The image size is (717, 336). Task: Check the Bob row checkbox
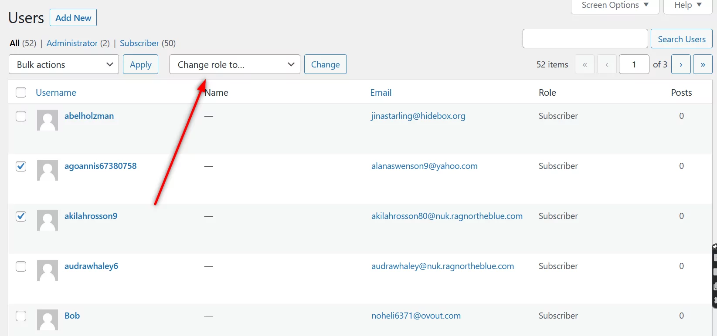point(21,316)
